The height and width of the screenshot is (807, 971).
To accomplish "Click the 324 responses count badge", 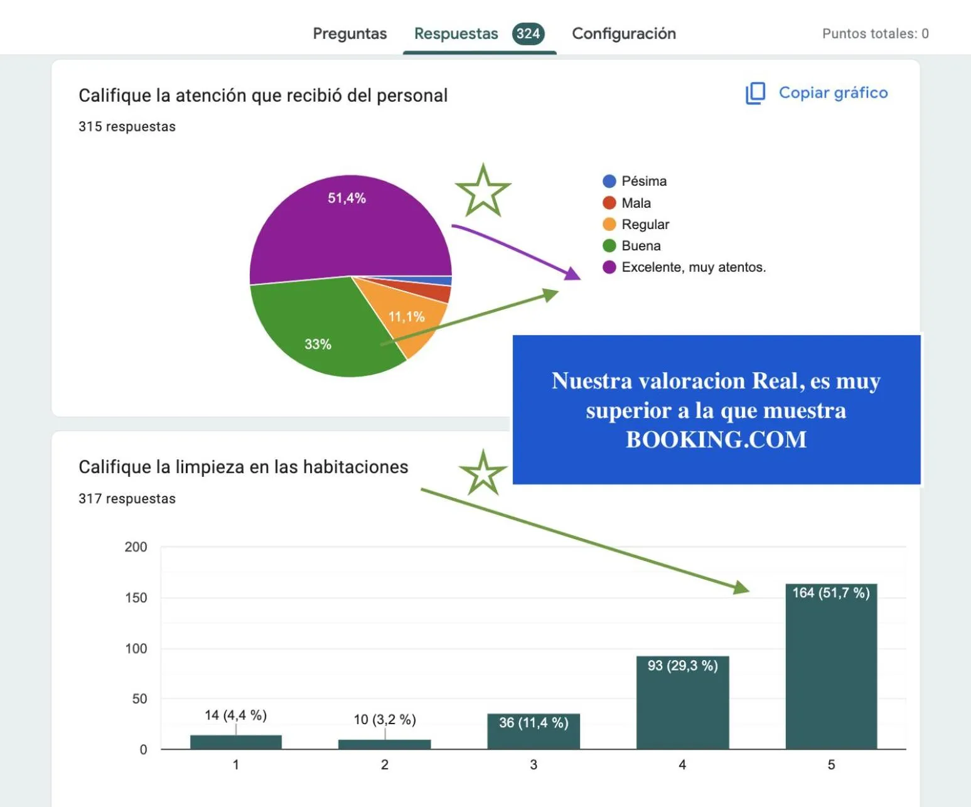I will pyautogui.click(x=528, y=34).
